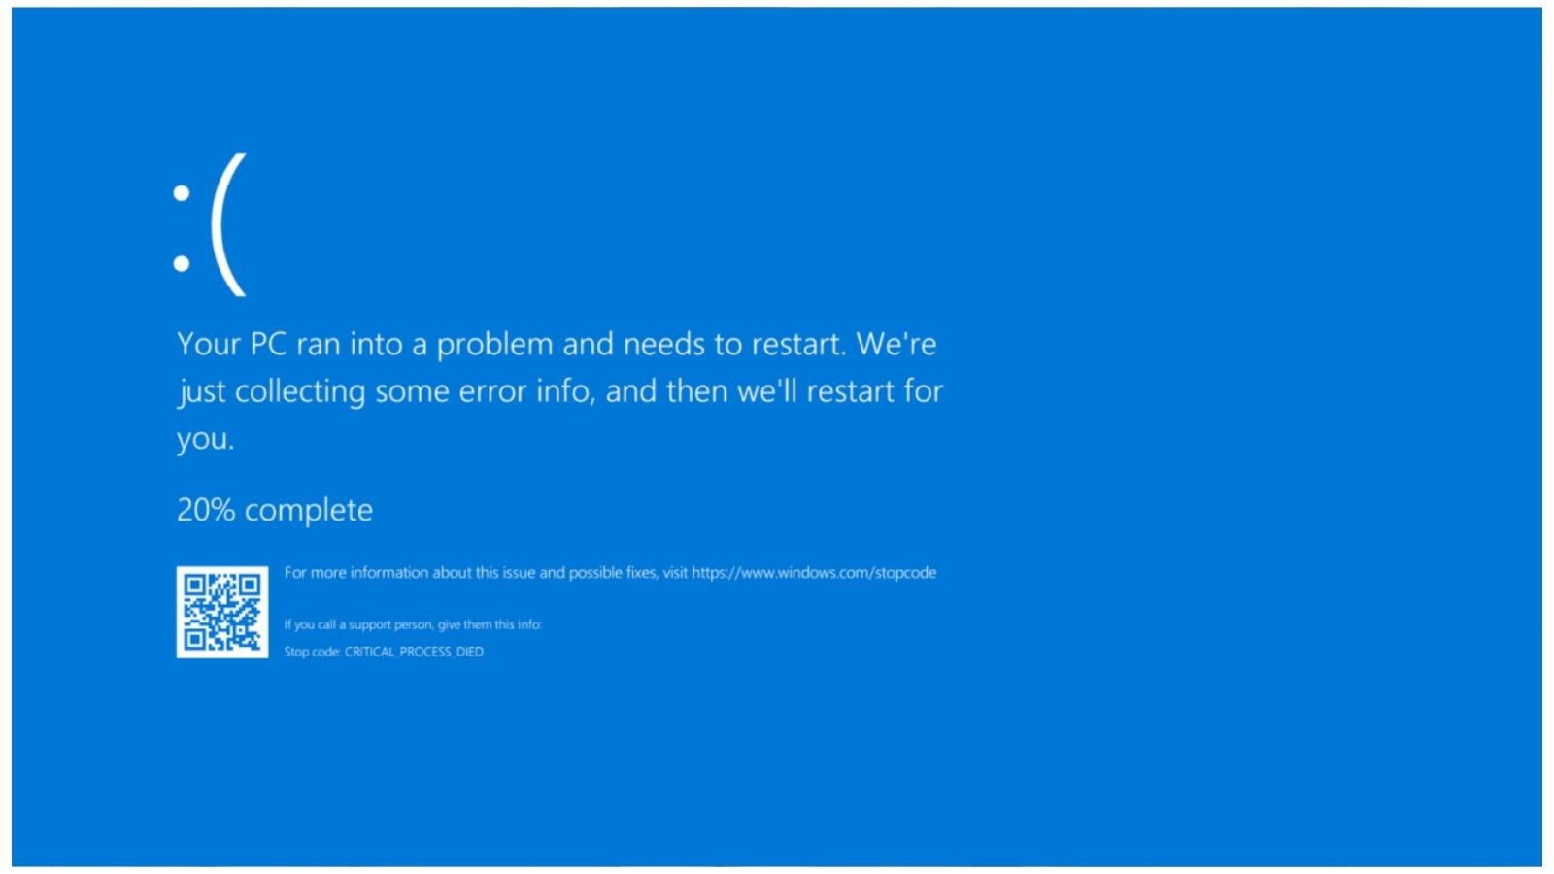Select the CRITICAL_PROCESS_DIED stop code text

(414, 652)
